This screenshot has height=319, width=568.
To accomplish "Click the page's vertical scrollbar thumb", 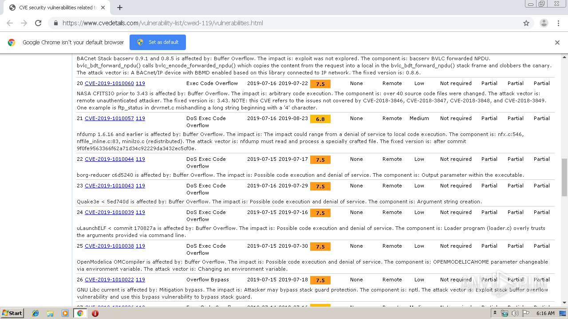I will coord(564,177).
